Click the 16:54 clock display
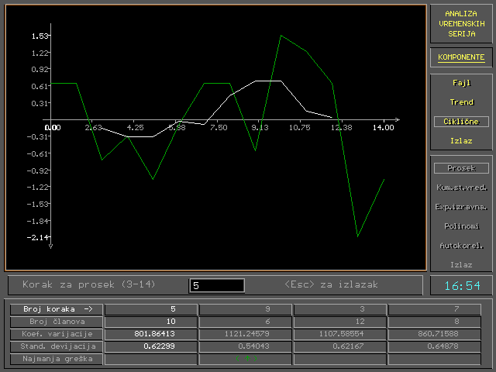 point(461,286)
